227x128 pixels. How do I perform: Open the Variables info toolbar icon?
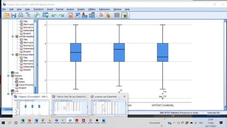tap(92, 15)
